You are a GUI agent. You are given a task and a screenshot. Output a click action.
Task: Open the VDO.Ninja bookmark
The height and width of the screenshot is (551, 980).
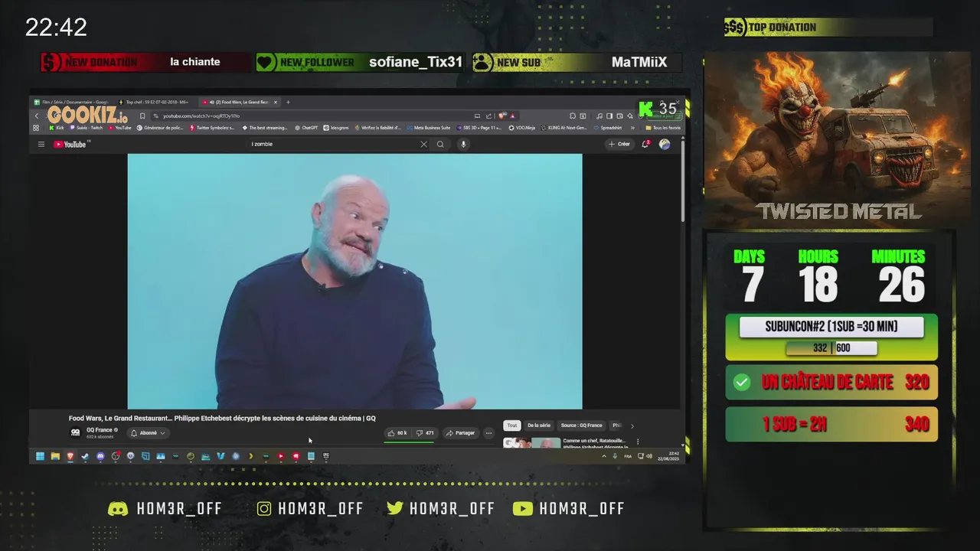pyautogui.click(x=522, y=128)
